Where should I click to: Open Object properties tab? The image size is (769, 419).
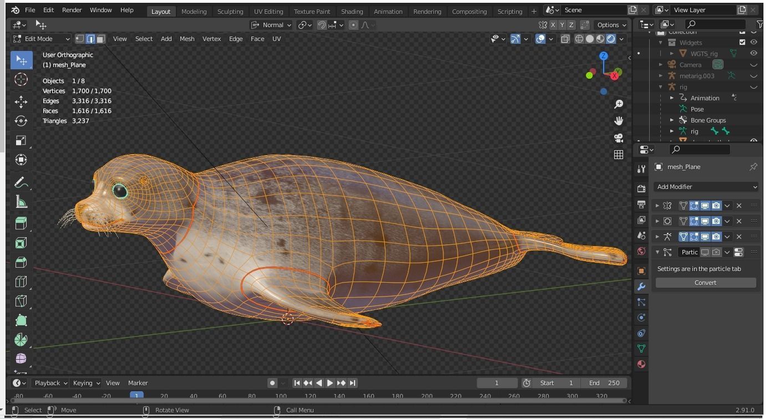pos(641,271)
